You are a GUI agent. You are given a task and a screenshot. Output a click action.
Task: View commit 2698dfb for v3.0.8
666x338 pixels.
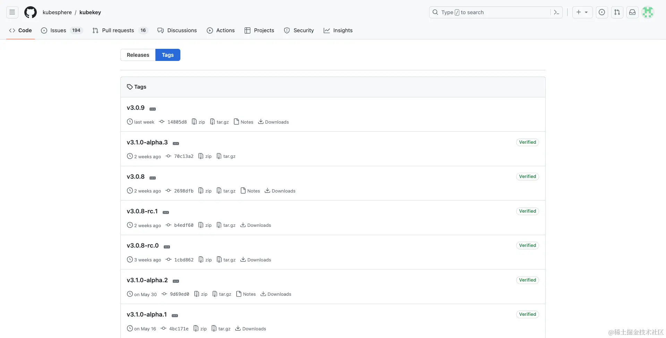pyautogui.click(x=184, y=190)
